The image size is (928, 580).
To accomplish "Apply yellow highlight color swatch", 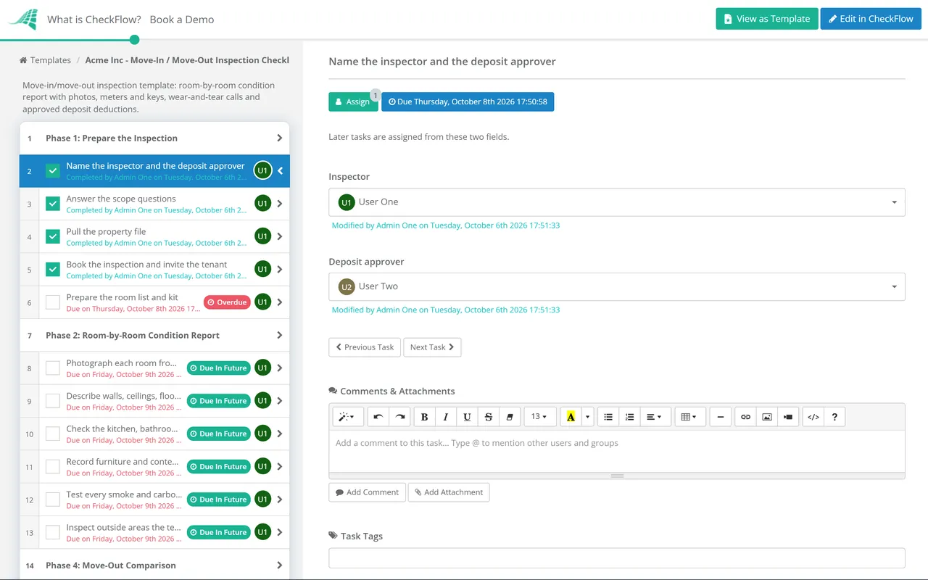I will (x=571, y=417).
